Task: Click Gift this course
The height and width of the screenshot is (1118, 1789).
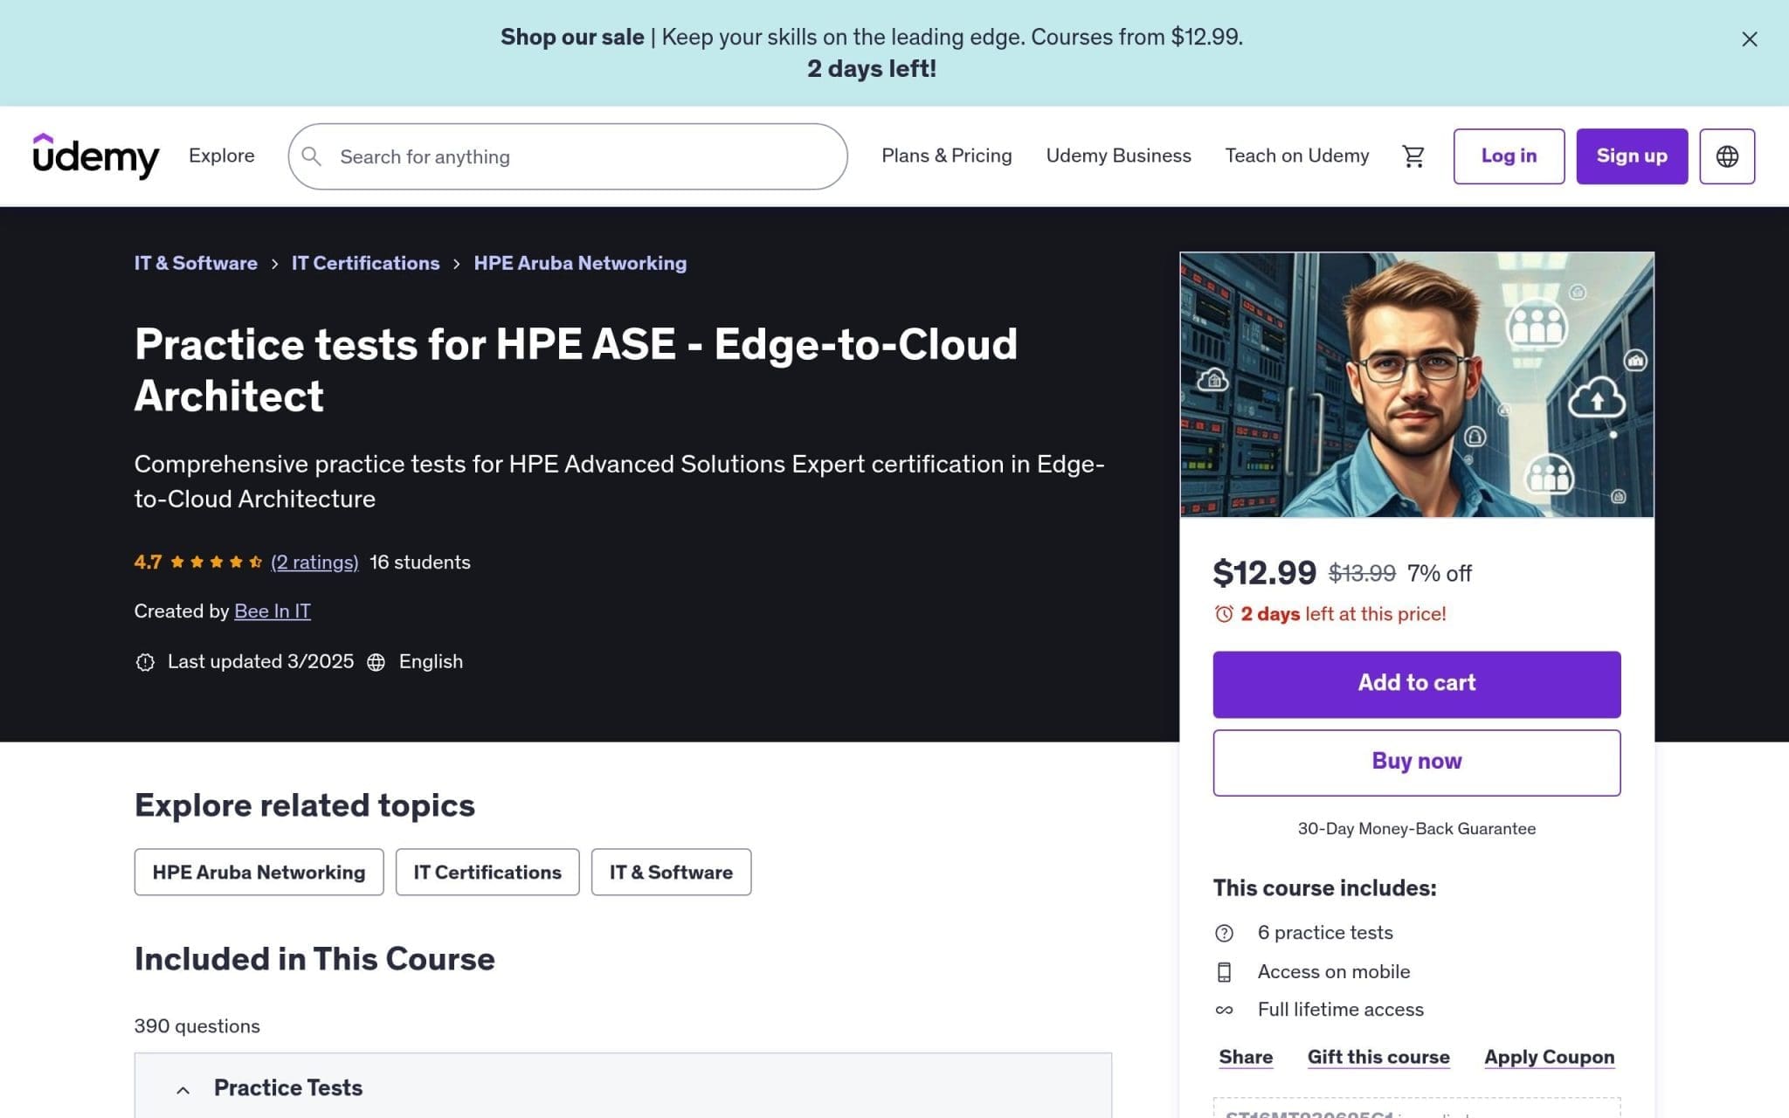Action: point(1378,1057)
